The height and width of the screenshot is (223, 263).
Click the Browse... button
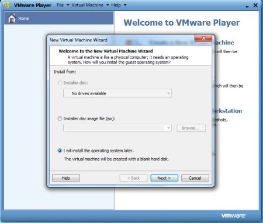pos(191,128)
